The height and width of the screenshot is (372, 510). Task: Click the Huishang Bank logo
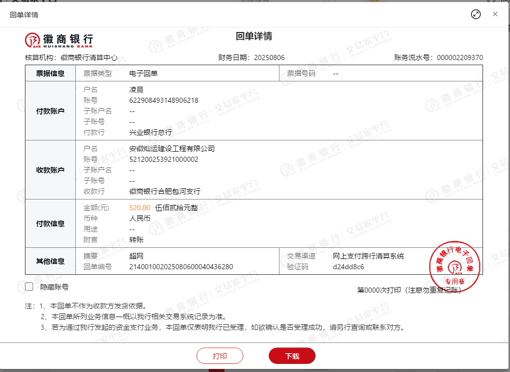pyautogui.click(x=59, y=40)
